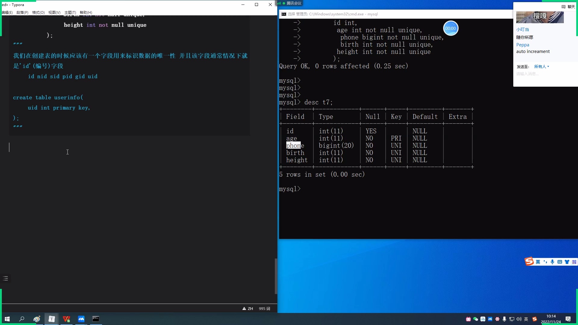Open Baidu Netdisk tray icon
This screenshot has width=578, height=325.
(483, 319)
